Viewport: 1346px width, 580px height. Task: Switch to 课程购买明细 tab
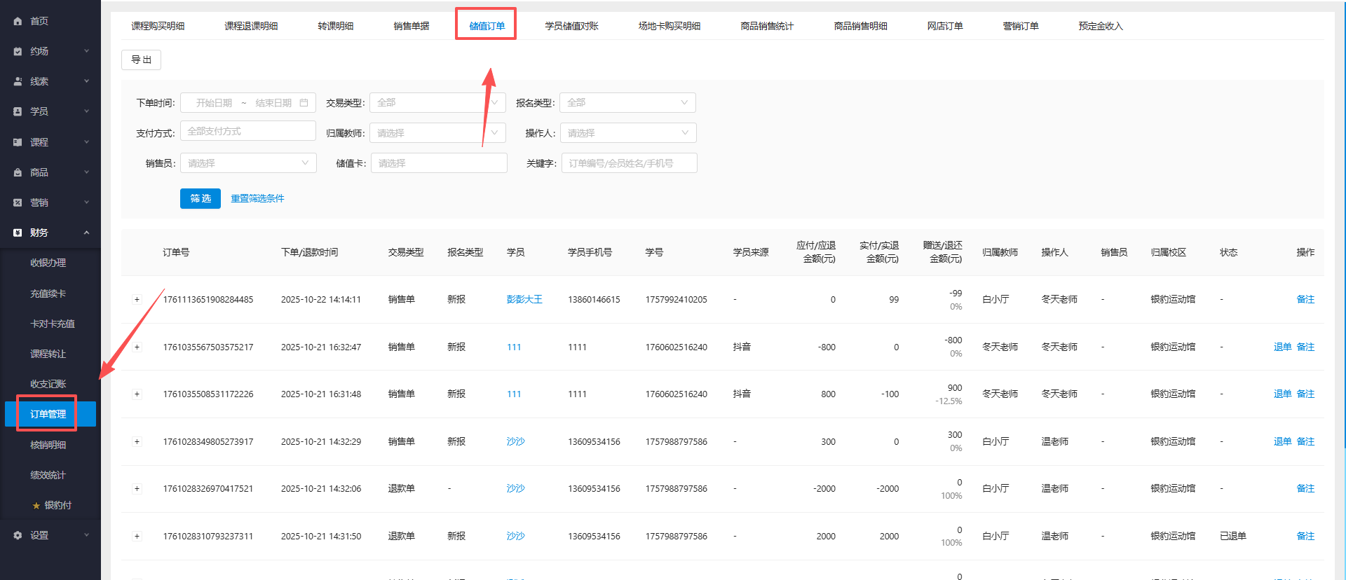coord(158,26)
